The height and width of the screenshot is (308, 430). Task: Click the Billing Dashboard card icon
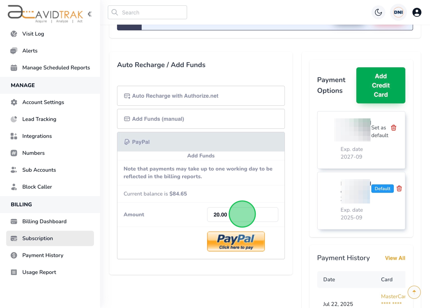(x=14, y=221)
